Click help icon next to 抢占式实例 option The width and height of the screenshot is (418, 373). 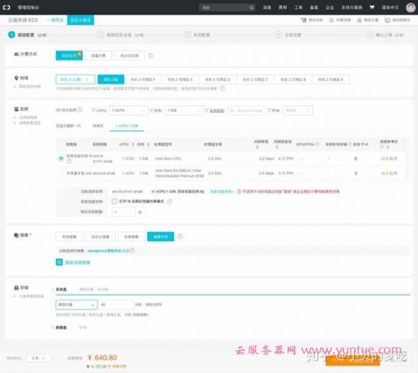pyautogui.click(x=150, y=55)
